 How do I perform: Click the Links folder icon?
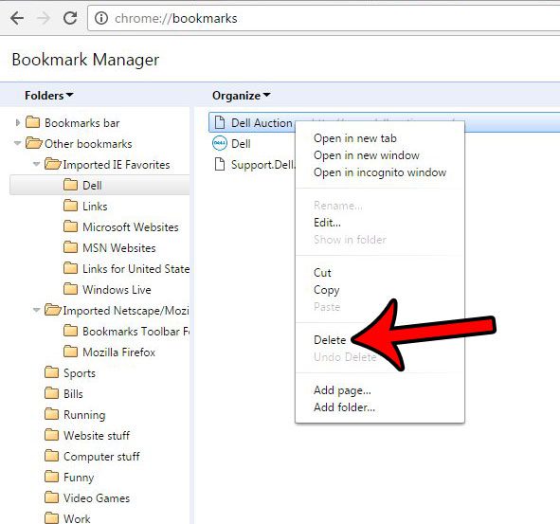click(70, 206)
